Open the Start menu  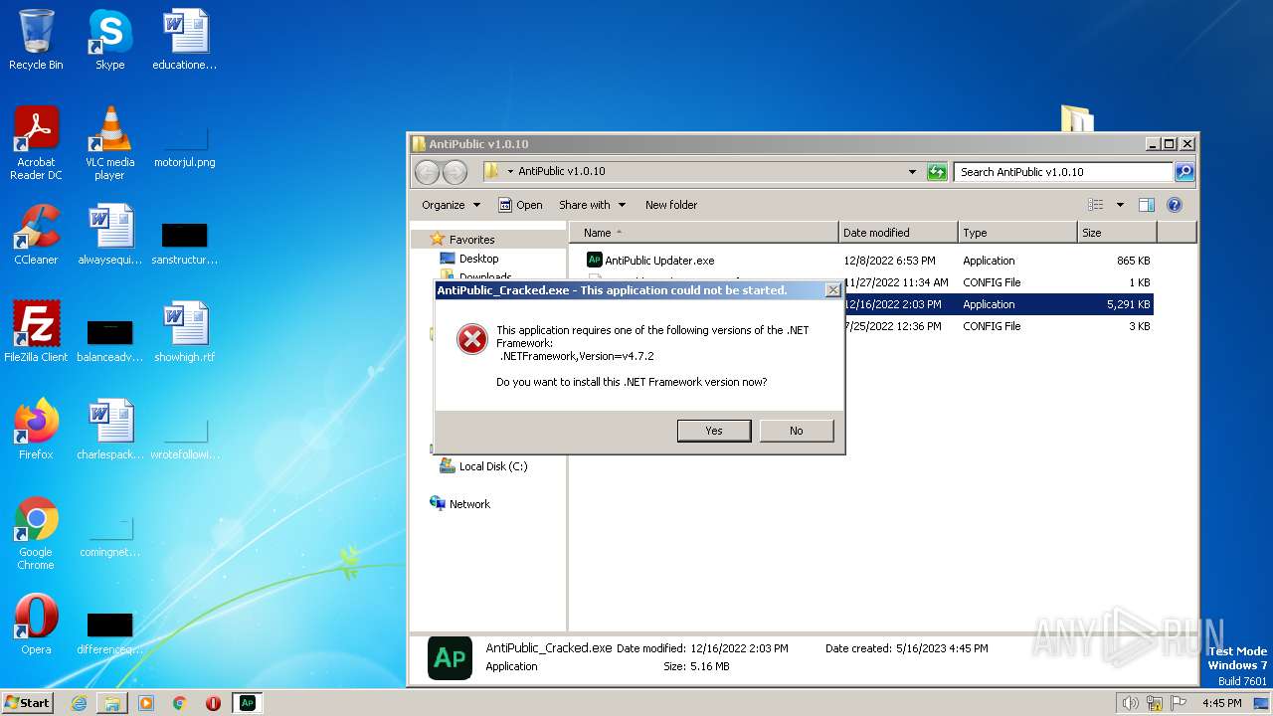click(x=28, y=703)
